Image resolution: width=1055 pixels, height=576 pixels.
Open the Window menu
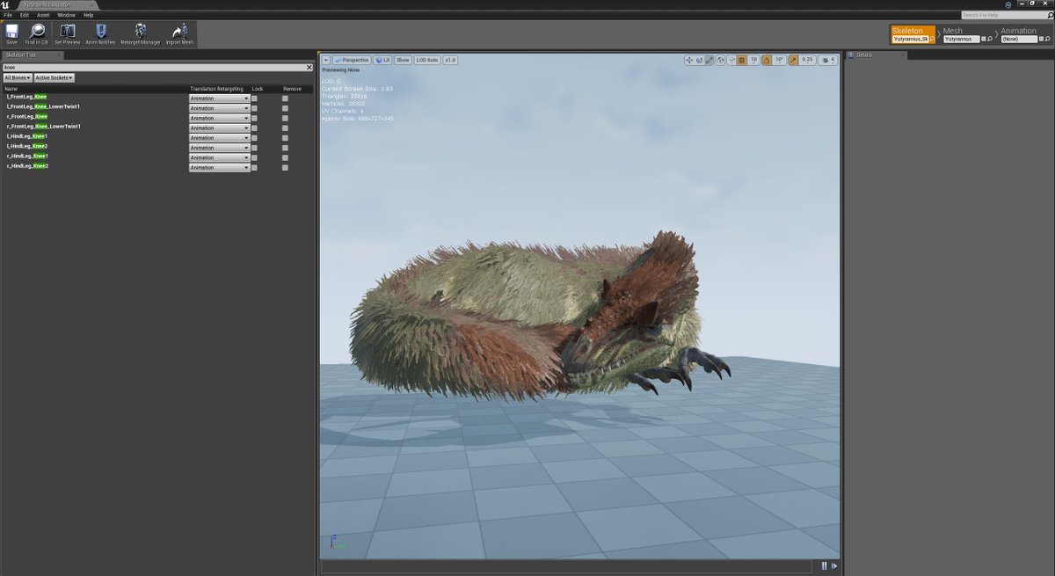(x=65, y=14)
